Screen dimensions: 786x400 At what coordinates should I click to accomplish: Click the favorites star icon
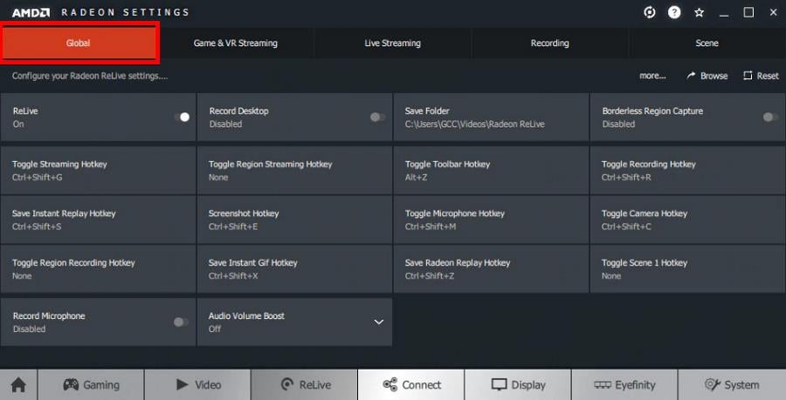[x=699, y=12]
